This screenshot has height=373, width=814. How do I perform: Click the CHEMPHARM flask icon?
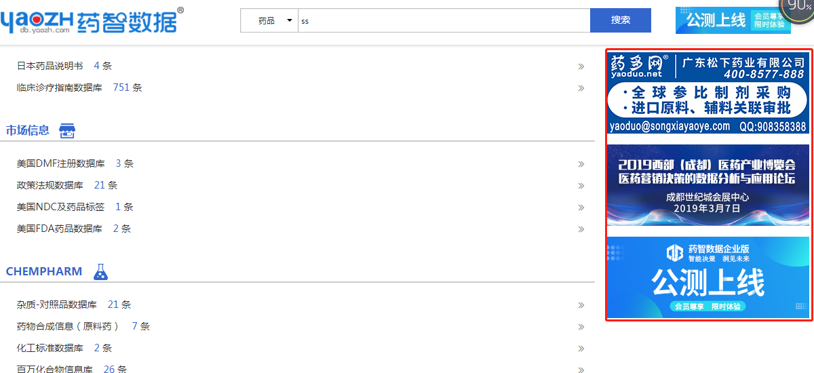click(x=100, y=272)
